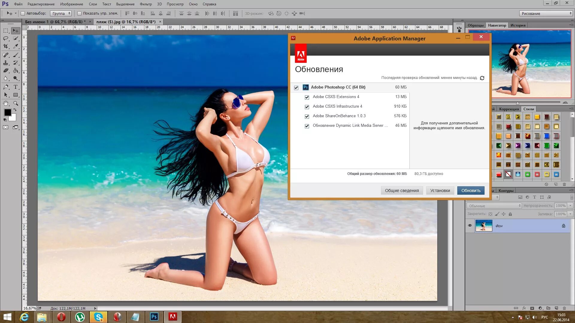Select the Move tool in the toolbox
The width and height of the screenshot is (575, 323).
click(16, 31)
